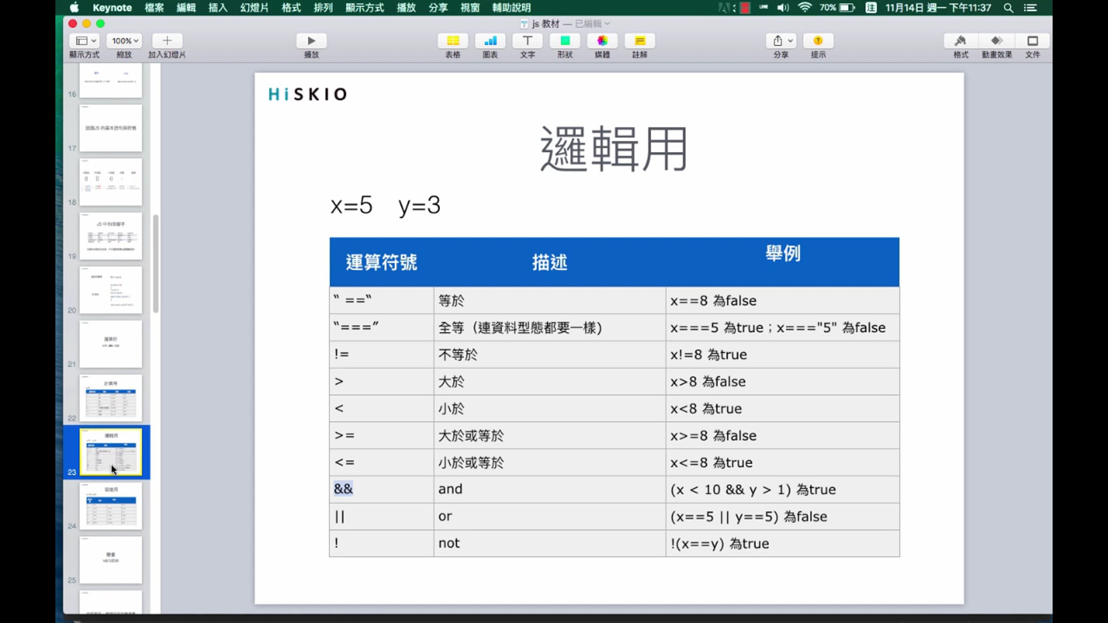1108x623 pixels.
Task: Add a comment with the Comment icon
Action: [639, 41]
